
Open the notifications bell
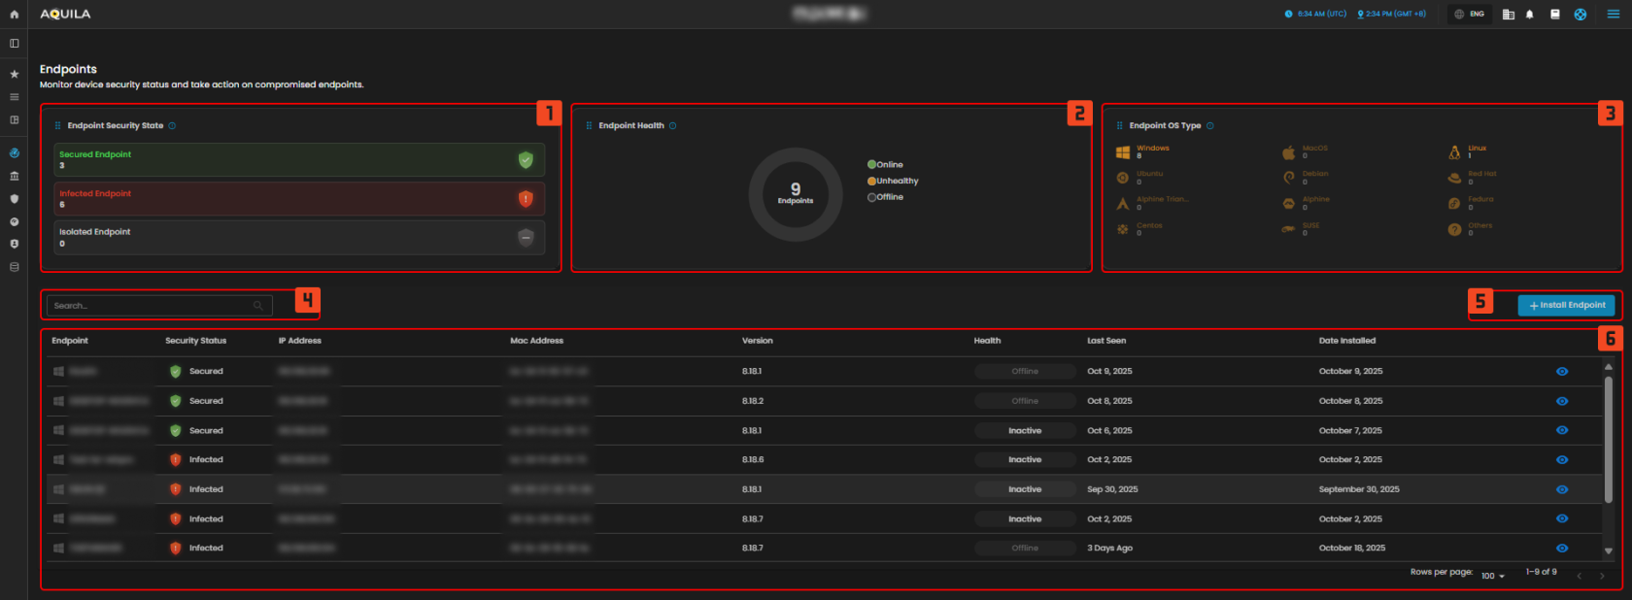coord(1530,15)
